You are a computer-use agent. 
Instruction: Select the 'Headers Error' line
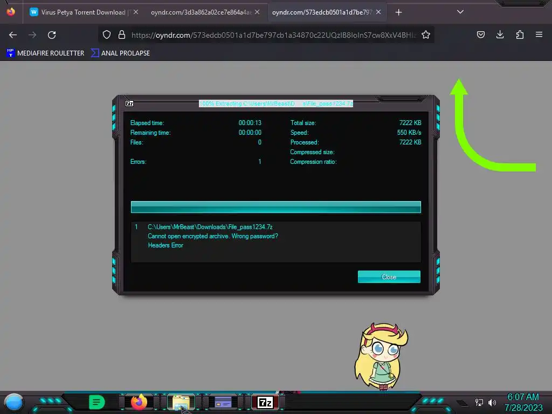pyautogui.click(x=165, y=245)
